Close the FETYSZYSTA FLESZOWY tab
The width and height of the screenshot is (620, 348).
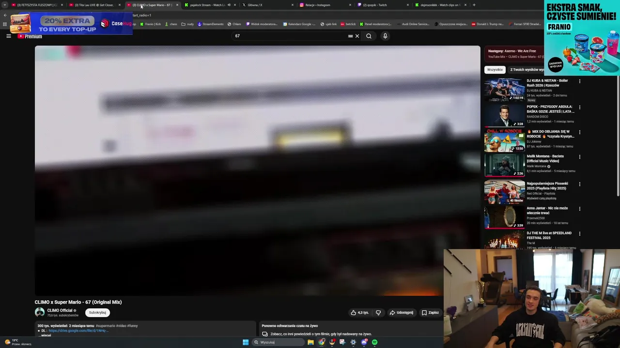click(x=62, y=5)
